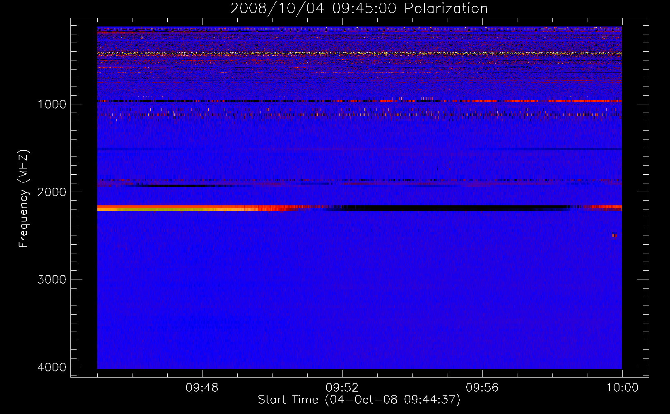
Task: Click the 09:56 time axis label
Action: [x=482, y=388]
